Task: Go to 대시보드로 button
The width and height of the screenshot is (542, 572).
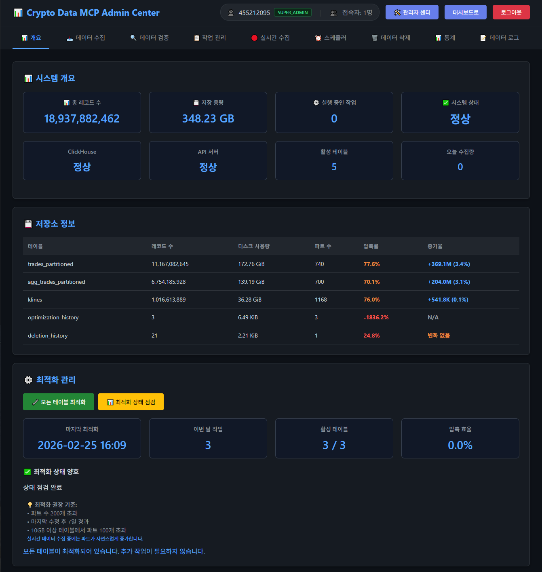Action: click(465, 13)
